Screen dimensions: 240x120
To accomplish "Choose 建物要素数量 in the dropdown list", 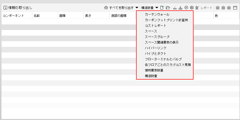I will 165,70.
